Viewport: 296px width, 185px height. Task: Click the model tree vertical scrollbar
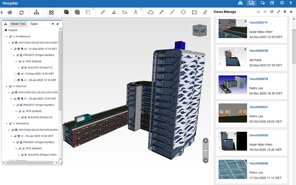click(60, 71)
